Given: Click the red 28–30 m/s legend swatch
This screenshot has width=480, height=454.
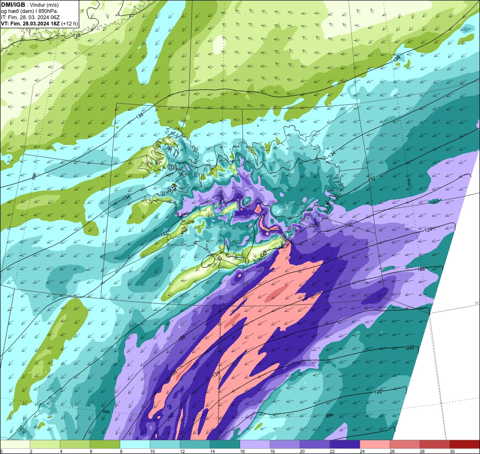Looking at the screenshot, I should [435, 444].
